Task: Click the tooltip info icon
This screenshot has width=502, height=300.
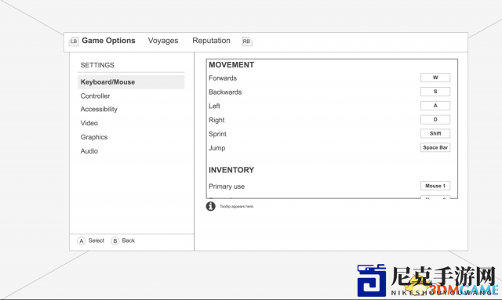Action: pos(210,206)
